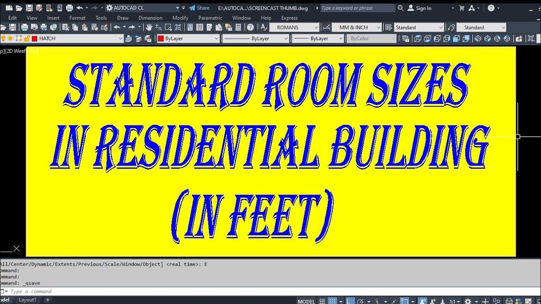
Task: Open the Properties palette icon
Action: coord(190,27)
